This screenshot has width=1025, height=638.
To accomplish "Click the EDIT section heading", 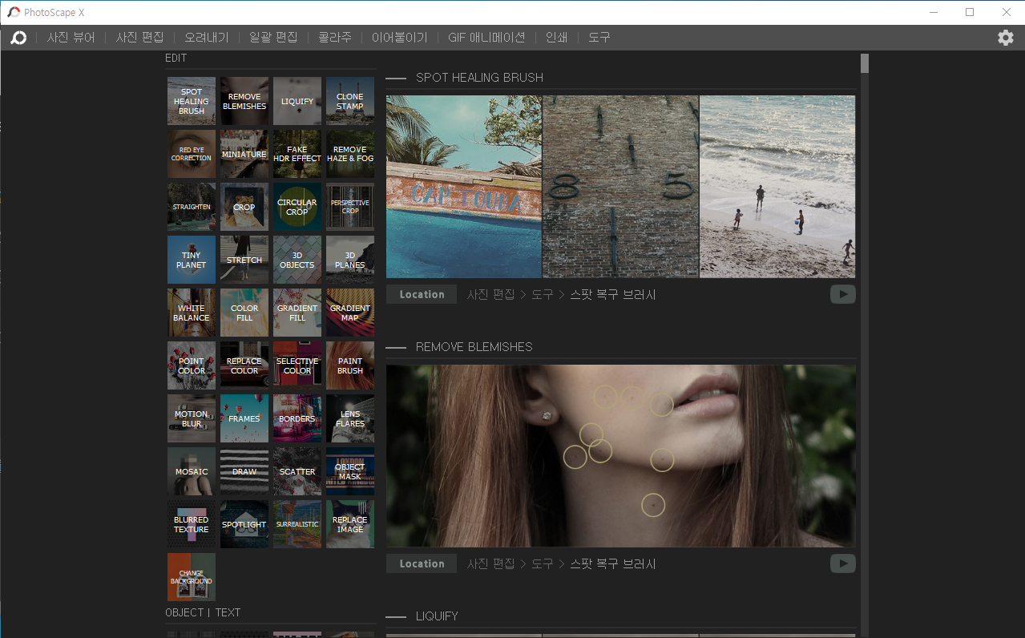I will (x=176, y=58).
